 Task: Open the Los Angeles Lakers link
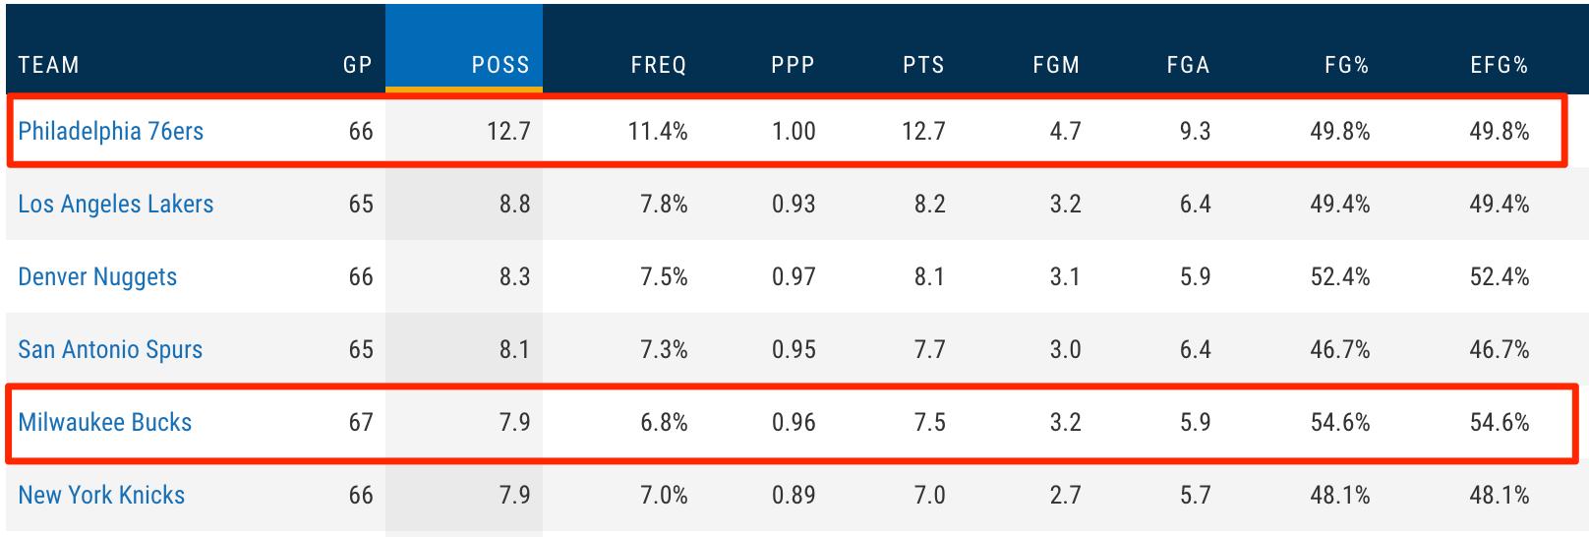pos(115,204)
